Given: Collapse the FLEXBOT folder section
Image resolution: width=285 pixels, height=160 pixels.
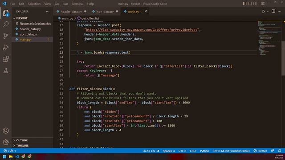Looking at the screenshot, I should (x=33, y=18).
